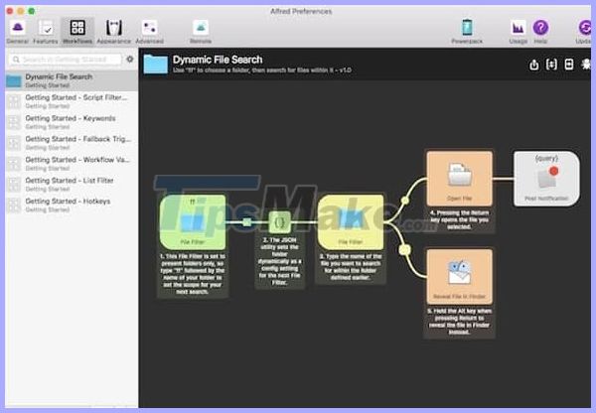This screenshot has height=413, width=596.
Task: Click the connector node between File Filter and JSON
Action: coord(247,222)
